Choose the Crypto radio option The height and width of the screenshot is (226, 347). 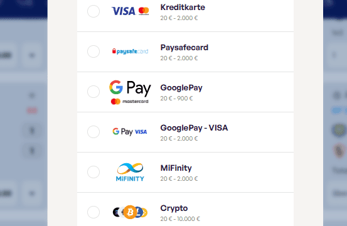click(93, 212)
